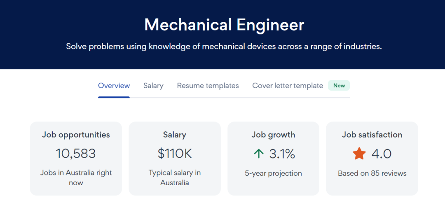Click the 'Jobs in Australia right now' text

point(76,177)
